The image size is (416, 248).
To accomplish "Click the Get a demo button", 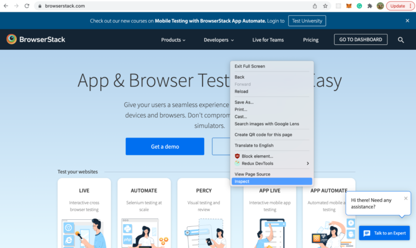I will [x=165, y=146].
